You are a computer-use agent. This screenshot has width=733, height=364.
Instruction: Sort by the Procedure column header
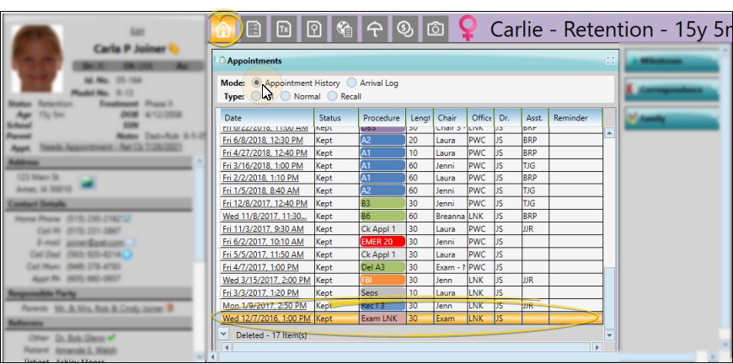tap(382, 118)
